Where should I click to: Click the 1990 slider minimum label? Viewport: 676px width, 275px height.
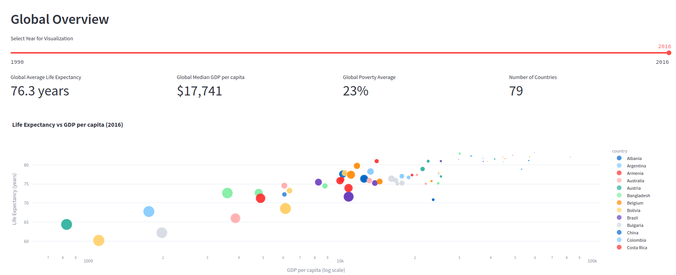[x=17, y=62]
